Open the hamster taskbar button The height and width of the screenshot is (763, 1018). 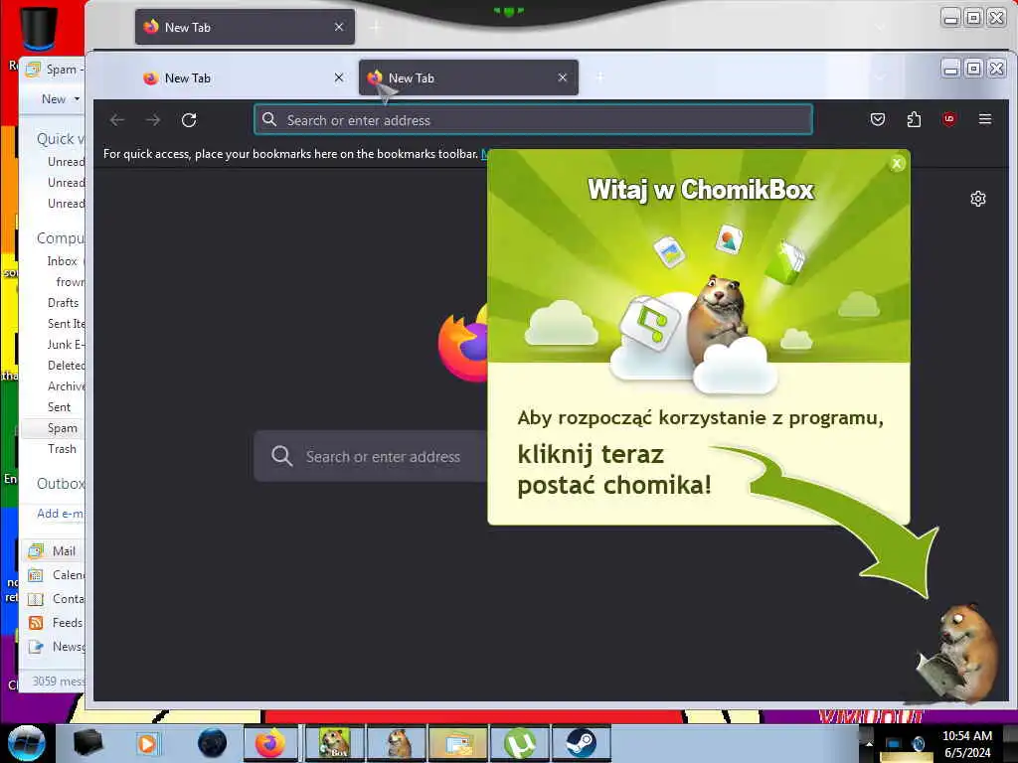(396, 743)
